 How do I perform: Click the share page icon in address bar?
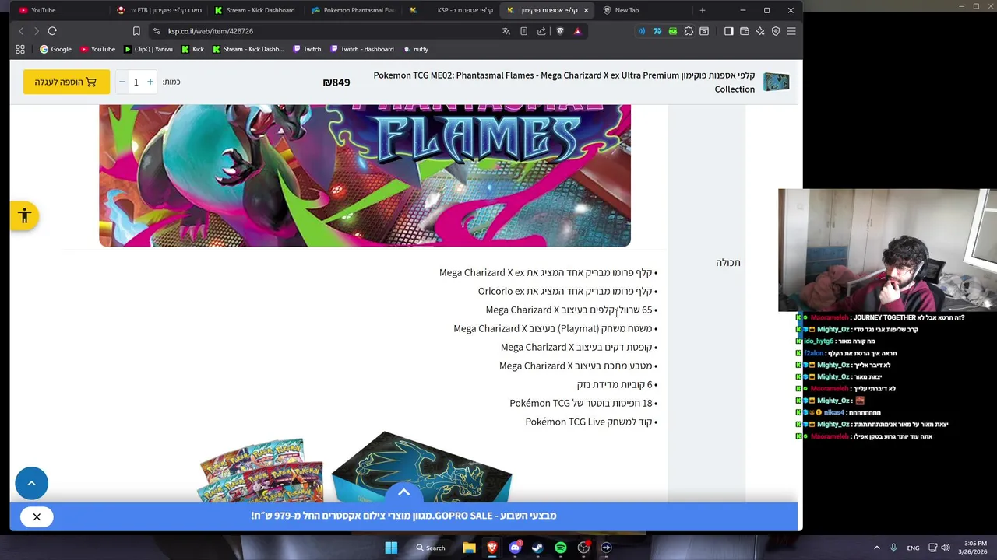[541, 31]
